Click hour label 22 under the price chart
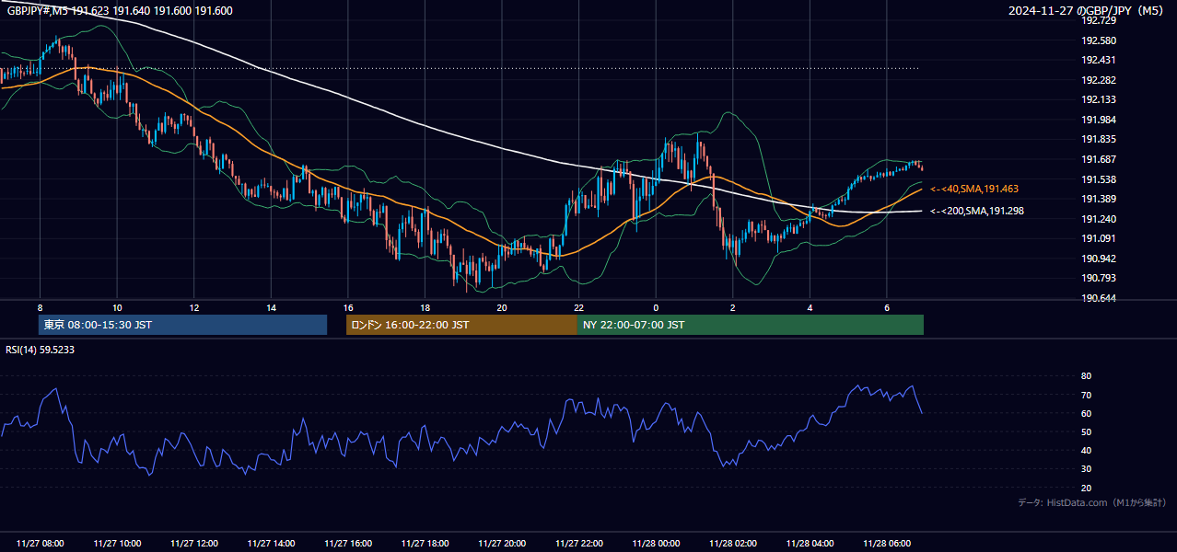1177x552 pixels. pyautogui.click(x=578, y=307)
